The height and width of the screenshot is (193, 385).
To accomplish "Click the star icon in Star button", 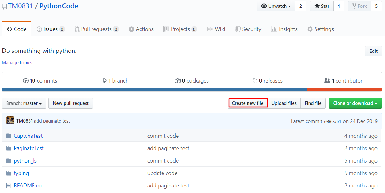I will [317, 6].
